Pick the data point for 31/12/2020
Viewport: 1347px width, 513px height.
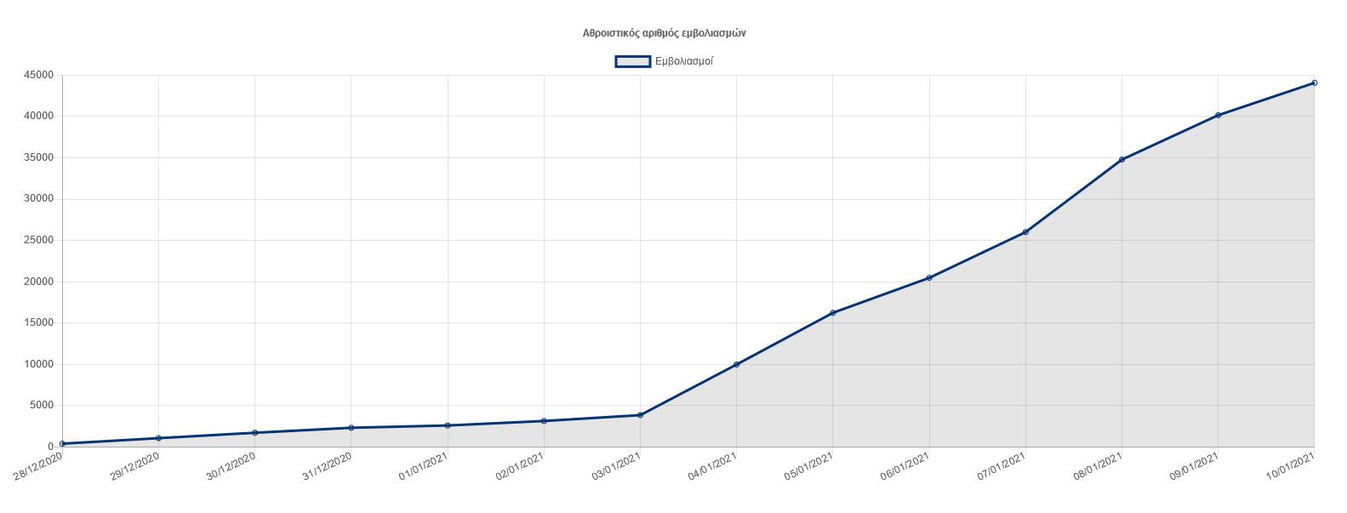coord(351,428)
